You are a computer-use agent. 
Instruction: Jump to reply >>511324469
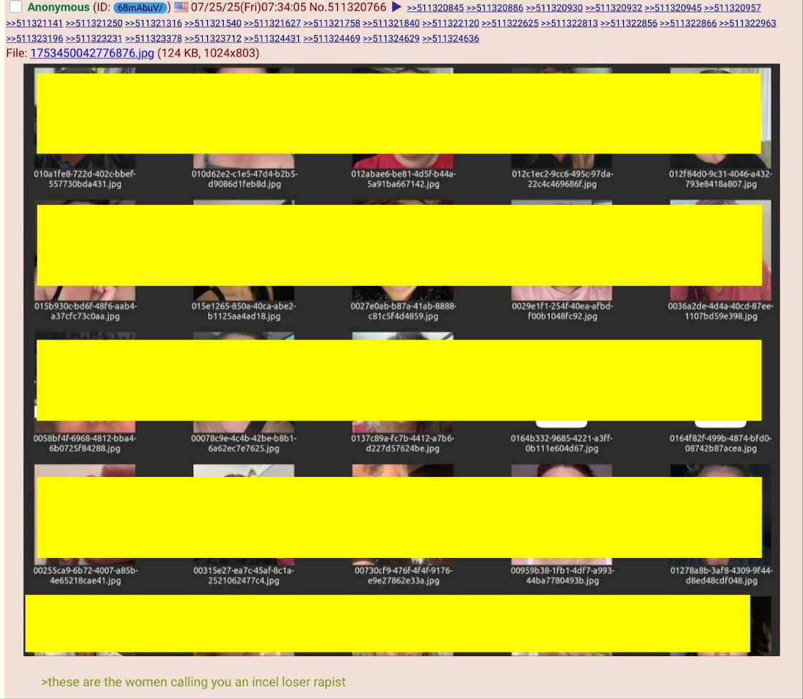(x=331, y=39)
